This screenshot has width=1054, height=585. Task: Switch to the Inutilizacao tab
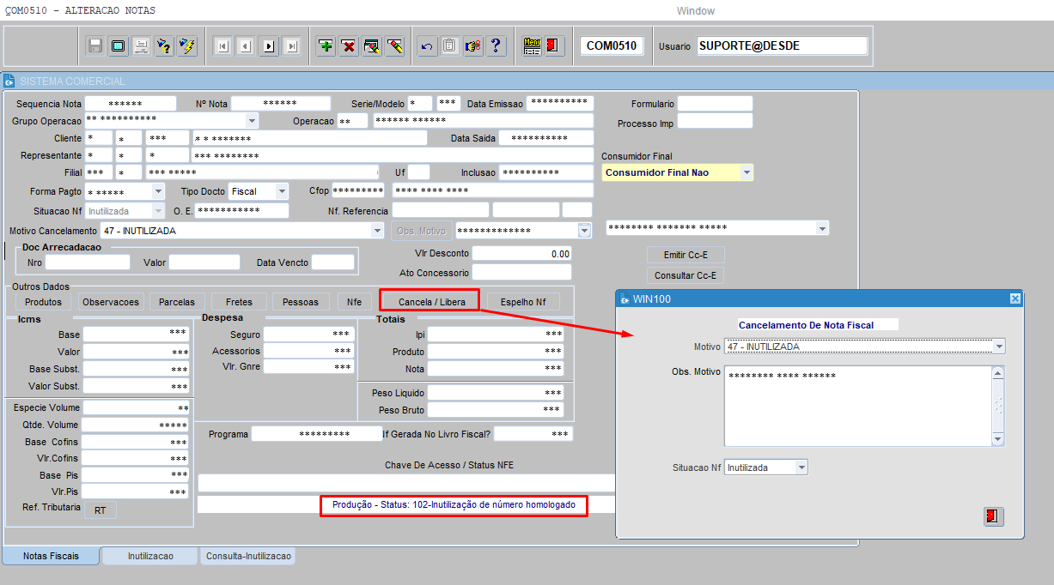tap(150, 556)
